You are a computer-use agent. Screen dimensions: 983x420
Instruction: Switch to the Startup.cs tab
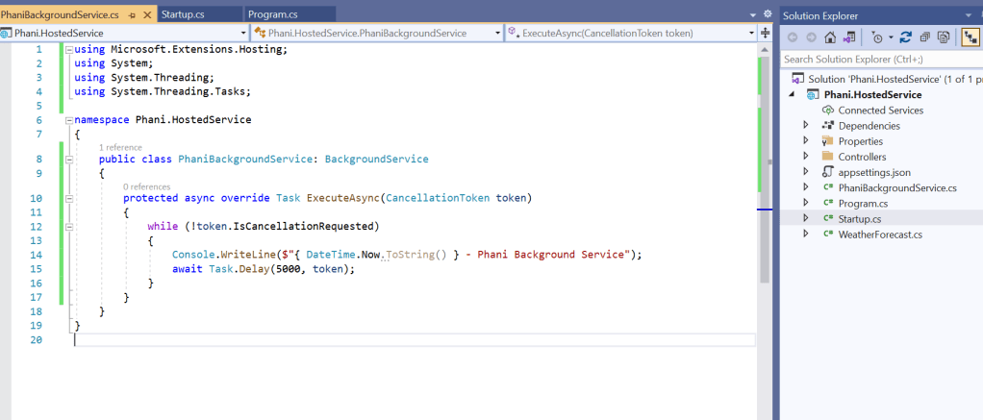coord(189,14)
